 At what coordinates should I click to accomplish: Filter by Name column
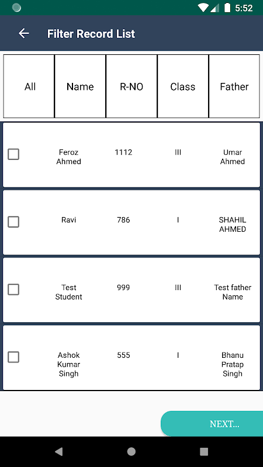point(80,86)
